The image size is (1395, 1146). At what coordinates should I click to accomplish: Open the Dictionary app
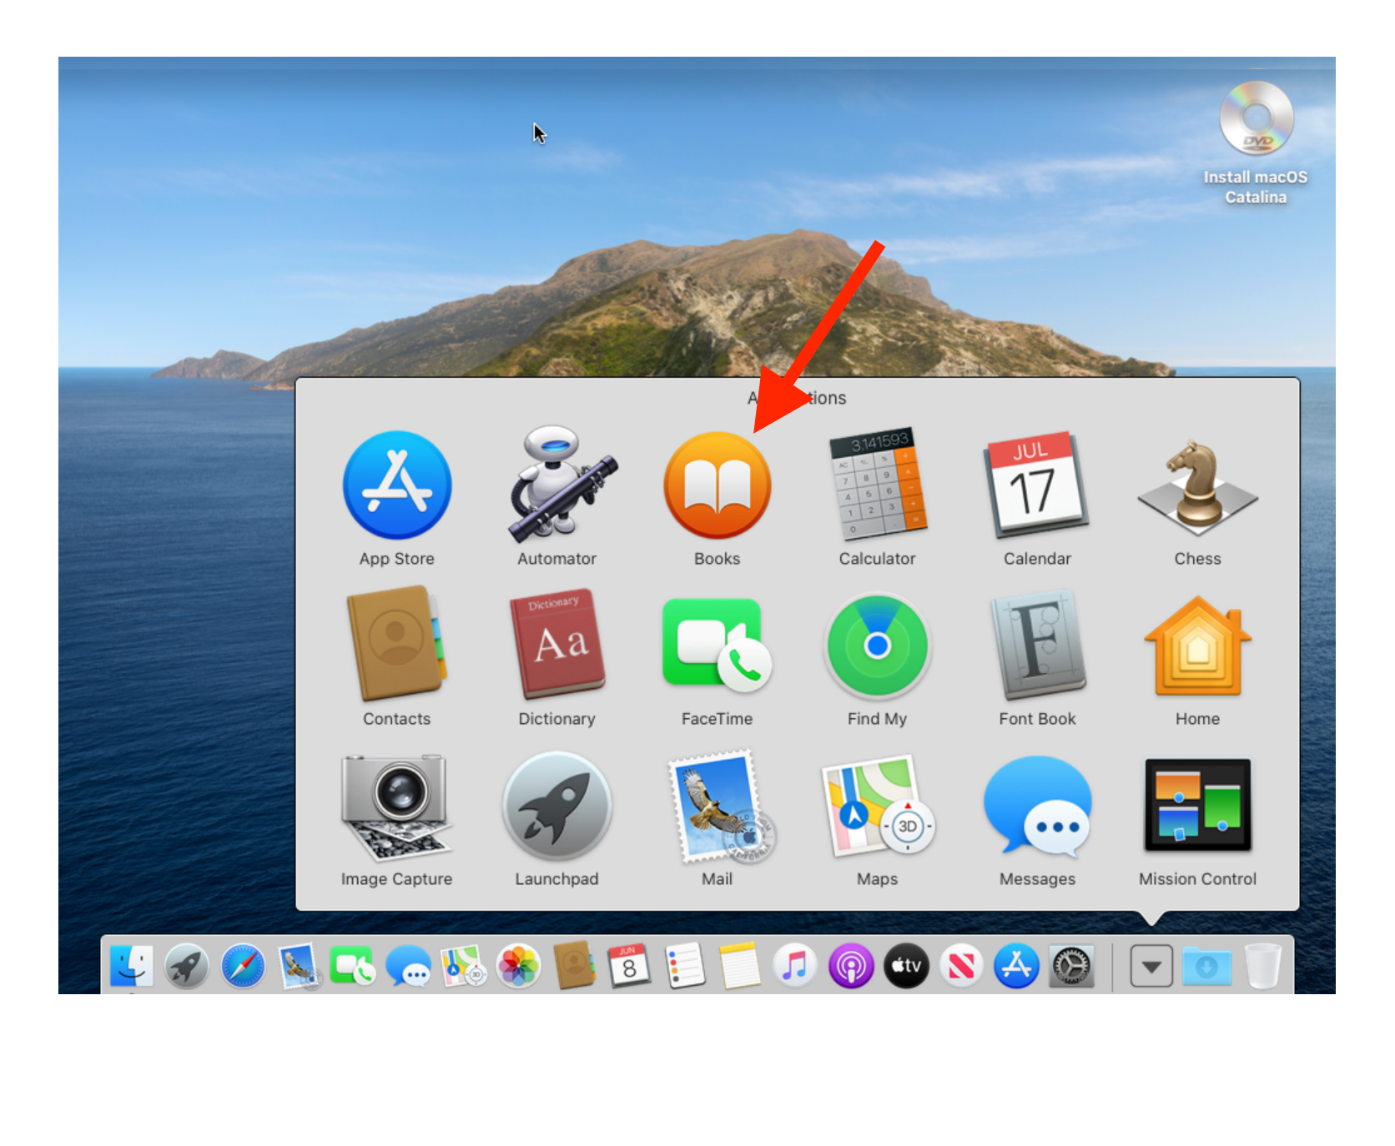(557, 643)
